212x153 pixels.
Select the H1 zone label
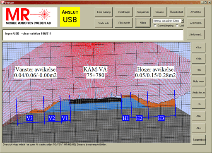(x=126, y=118)
